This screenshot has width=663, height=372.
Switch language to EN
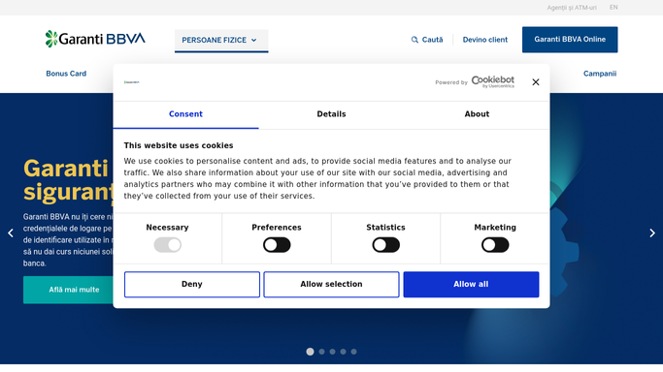click(613, 7)
